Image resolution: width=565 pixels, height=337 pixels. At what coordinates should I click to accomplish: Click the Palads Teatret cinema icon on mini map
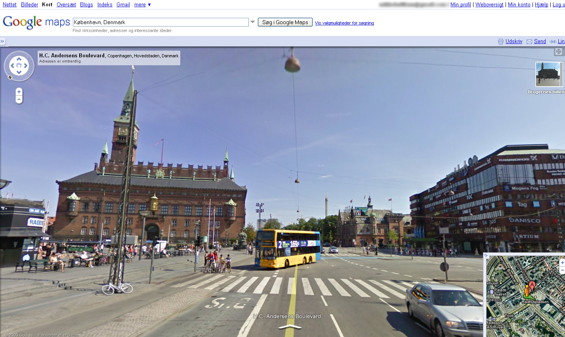492,292
